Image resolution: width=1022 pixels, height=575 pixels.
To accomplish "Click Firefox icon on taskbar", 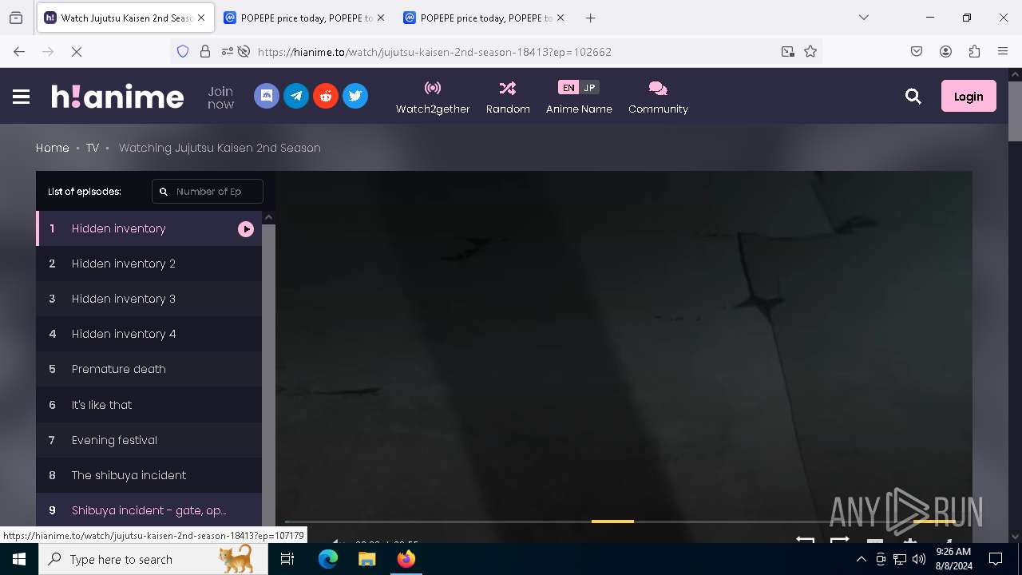I will (x=406, y=559).
